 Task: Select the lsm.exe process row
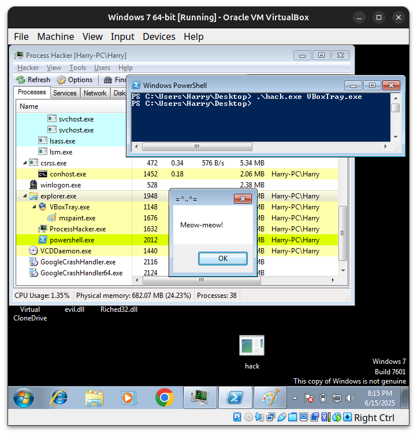coord(72,152)
